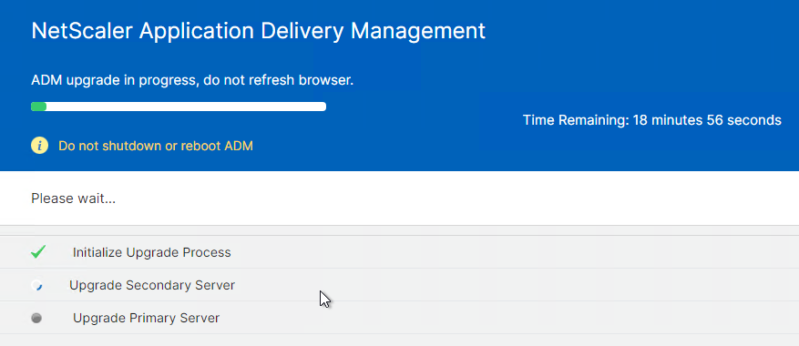
Task: Click the word NetScaler in the title
Action: (x=82, y=31)
